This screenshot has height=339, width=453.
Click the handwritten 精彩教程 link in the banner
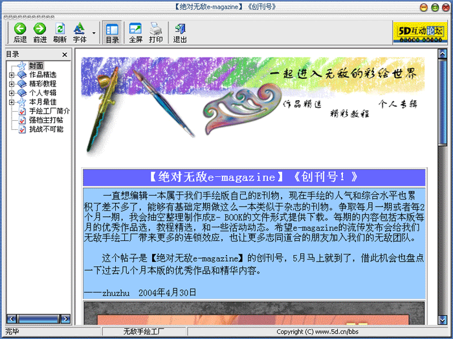[349, 114]
